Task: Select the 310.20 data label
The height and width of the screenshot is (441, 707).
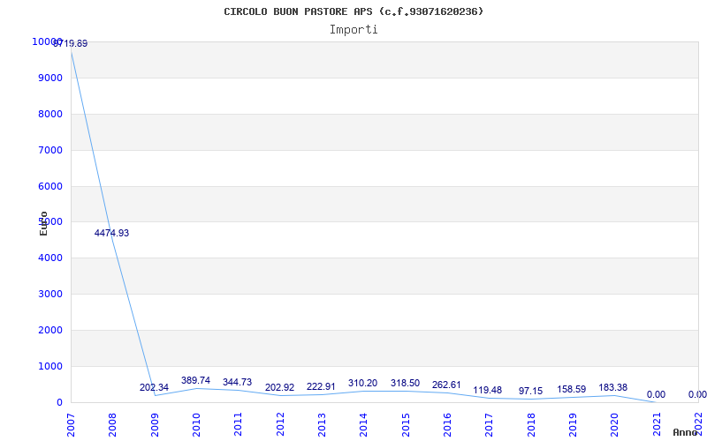Action: point(363,384)
